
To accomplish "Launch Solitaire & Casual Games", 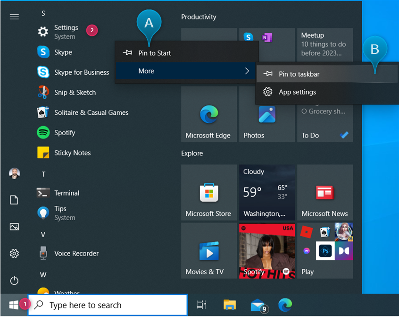I will click(83, 112).
